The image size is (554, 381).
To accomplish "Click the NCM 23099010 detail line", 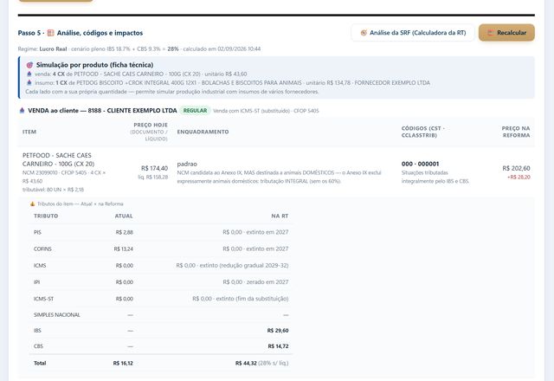I will point(64,177).
